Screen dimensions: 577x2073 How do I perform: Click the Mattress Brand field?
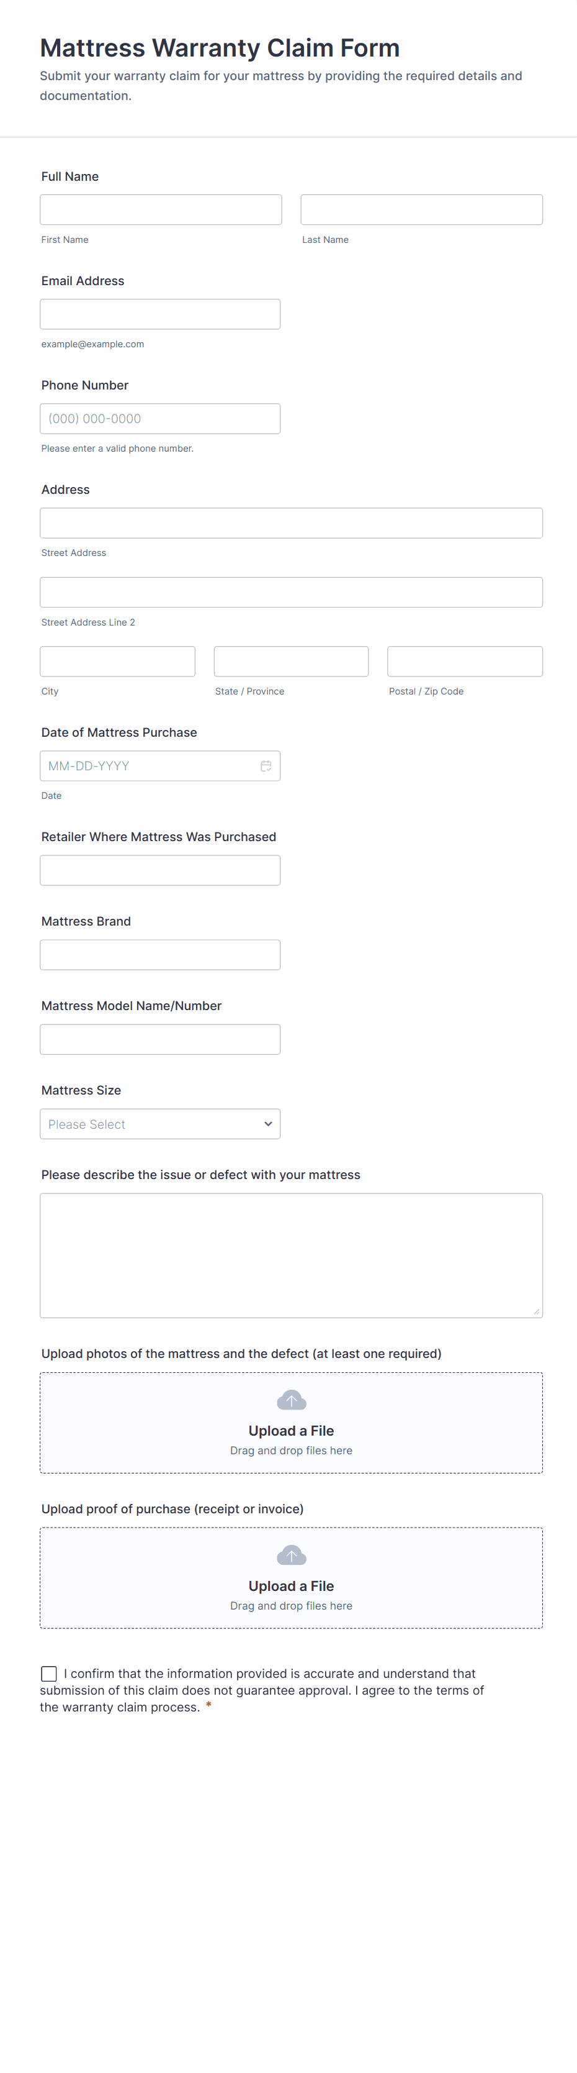[160, 955]
